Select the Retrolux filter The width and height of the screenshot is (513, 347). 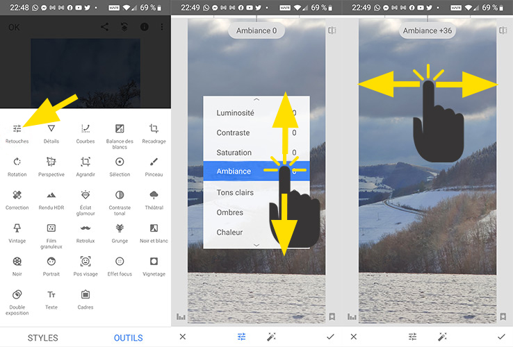85,234
